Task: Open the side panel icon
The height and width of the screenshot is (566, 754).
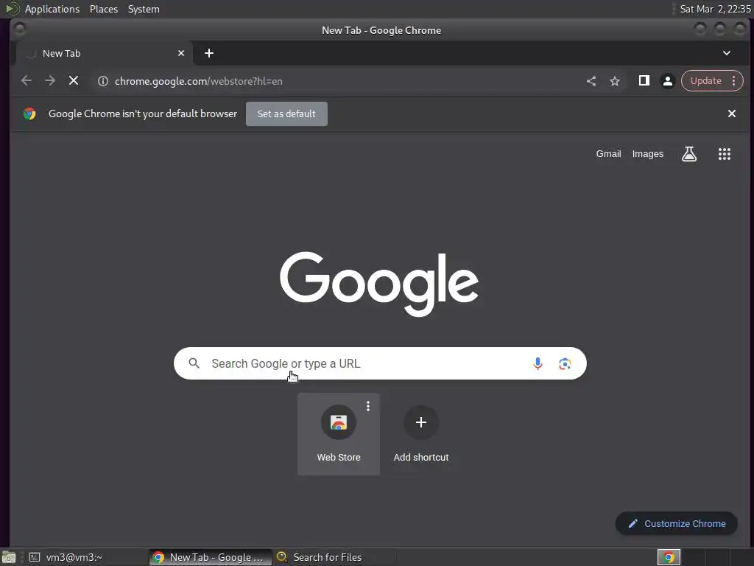Action: tap(644, 81)
